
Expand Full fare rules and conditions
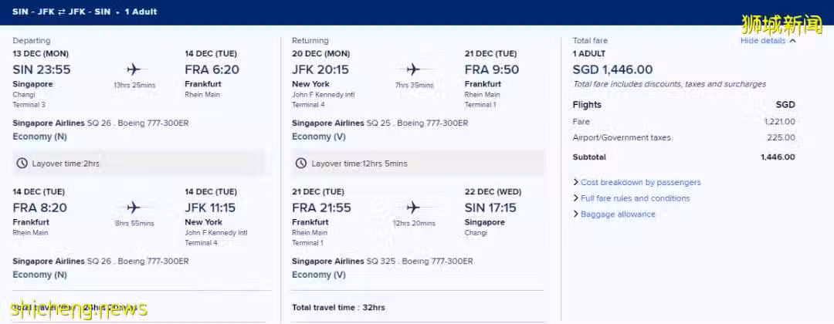point(632,198)
